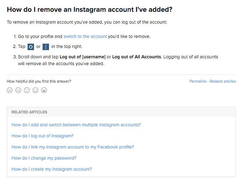The width and height of the screenshot is (248, 190).
Task: Open article about linking Instagram to Facebook profile
Action: (73, 147)
